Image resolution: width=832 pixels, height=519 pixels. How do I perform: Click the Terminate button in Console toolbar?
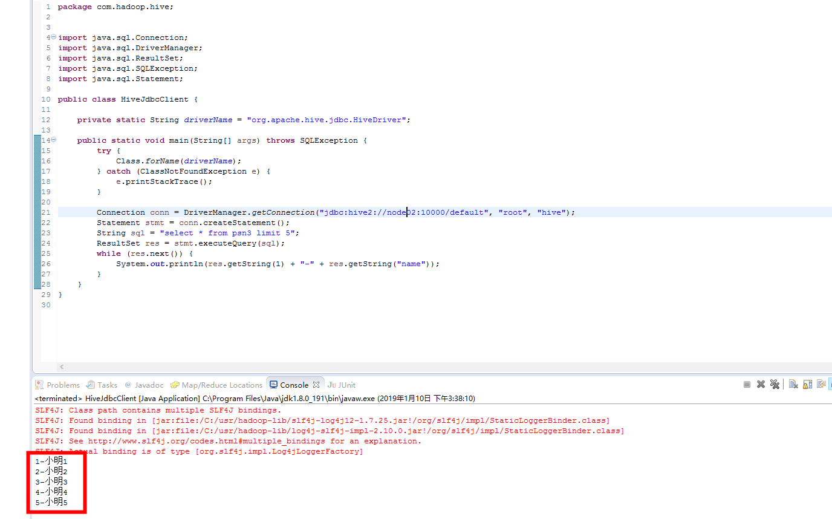[747, 385]
